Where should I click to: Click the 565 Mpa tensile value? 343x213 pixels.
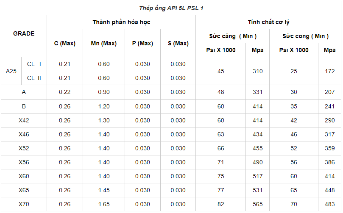[257, 204]
